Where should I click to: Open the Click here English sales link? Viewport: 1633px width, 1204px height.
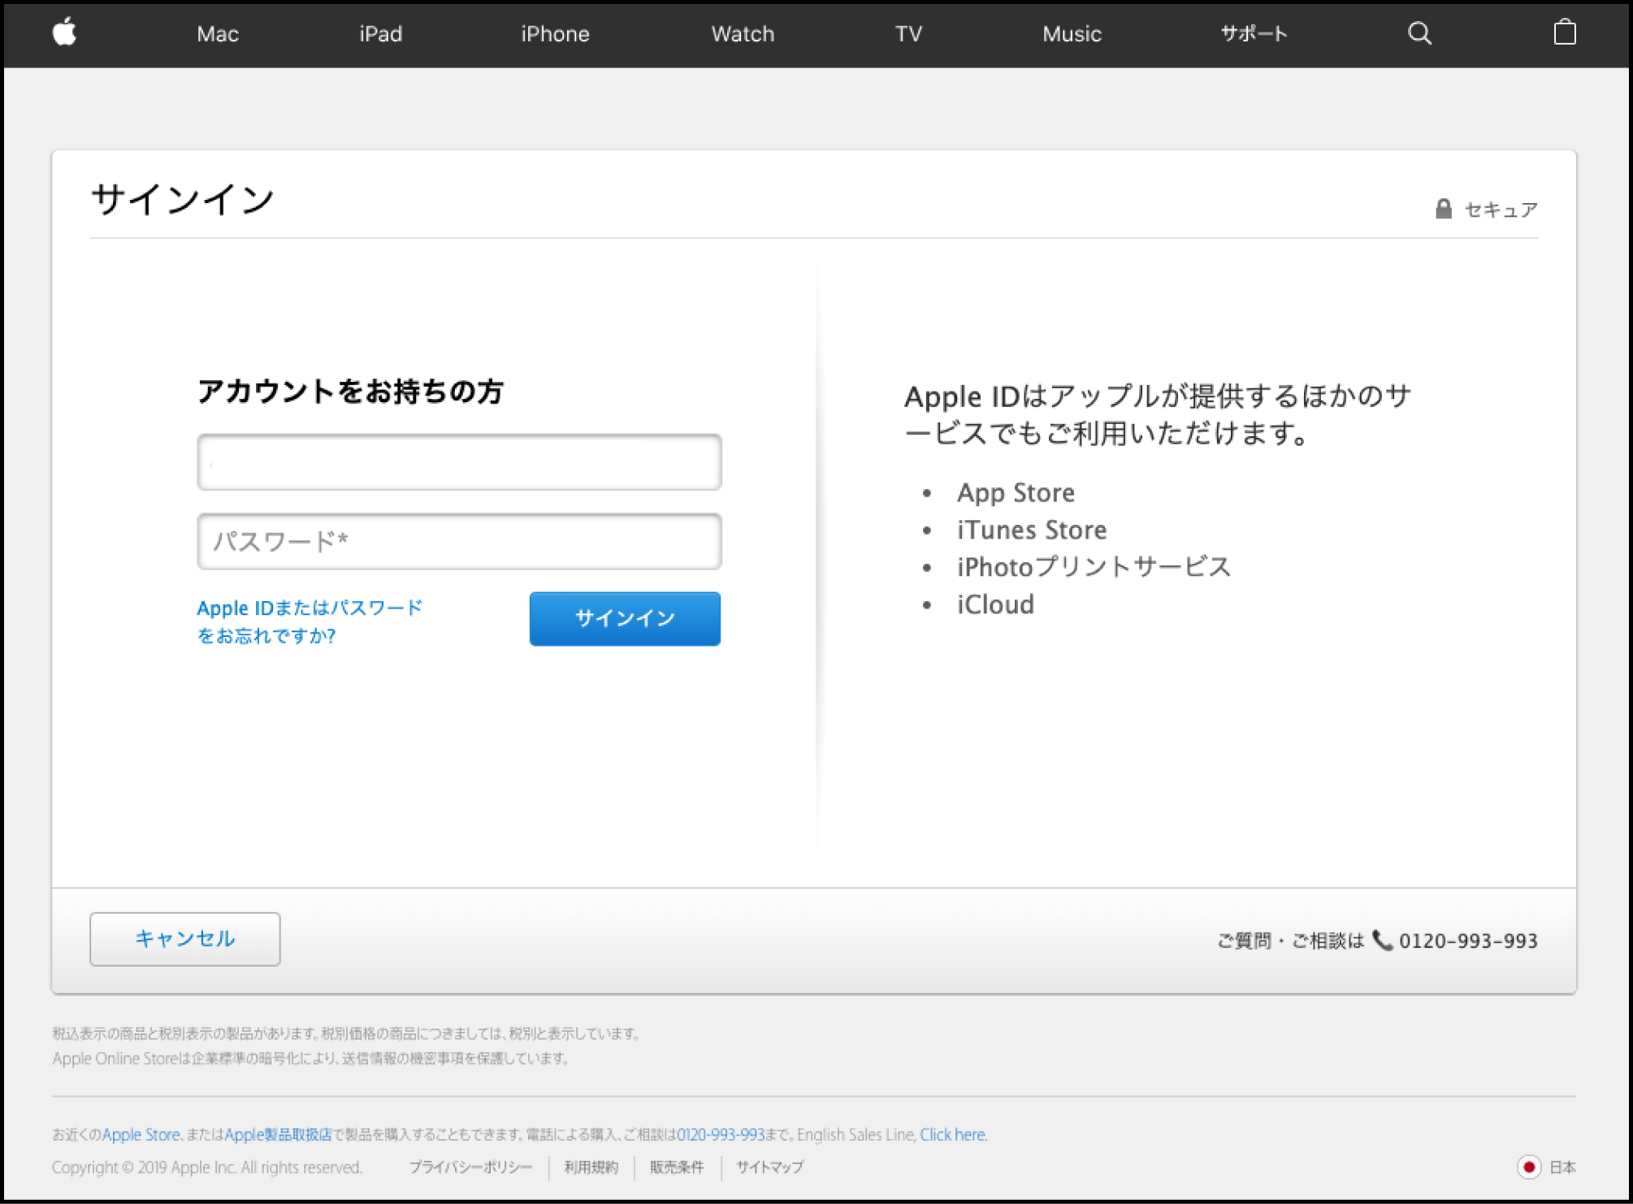[x=952, y=1134]
